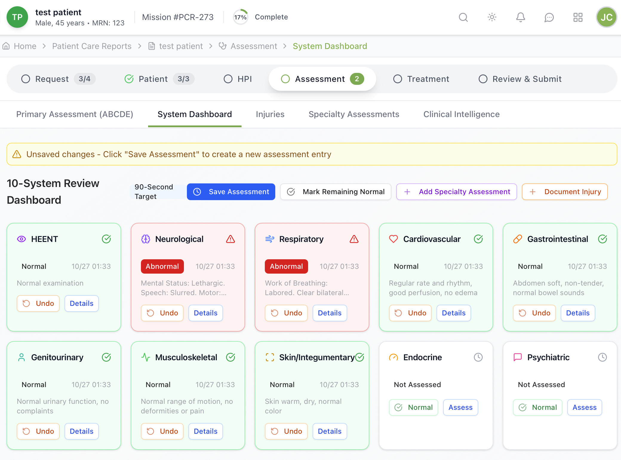
Task: Expand HEENT card Details
Action: click(82, 303)
